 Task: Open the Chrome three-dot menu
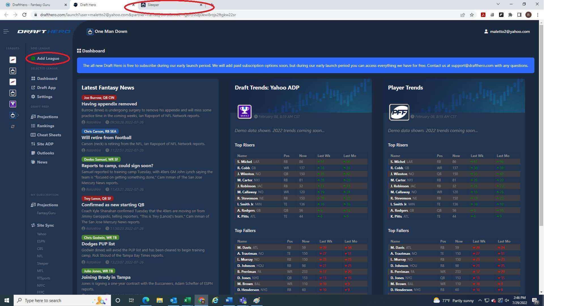tap(538, 15)
